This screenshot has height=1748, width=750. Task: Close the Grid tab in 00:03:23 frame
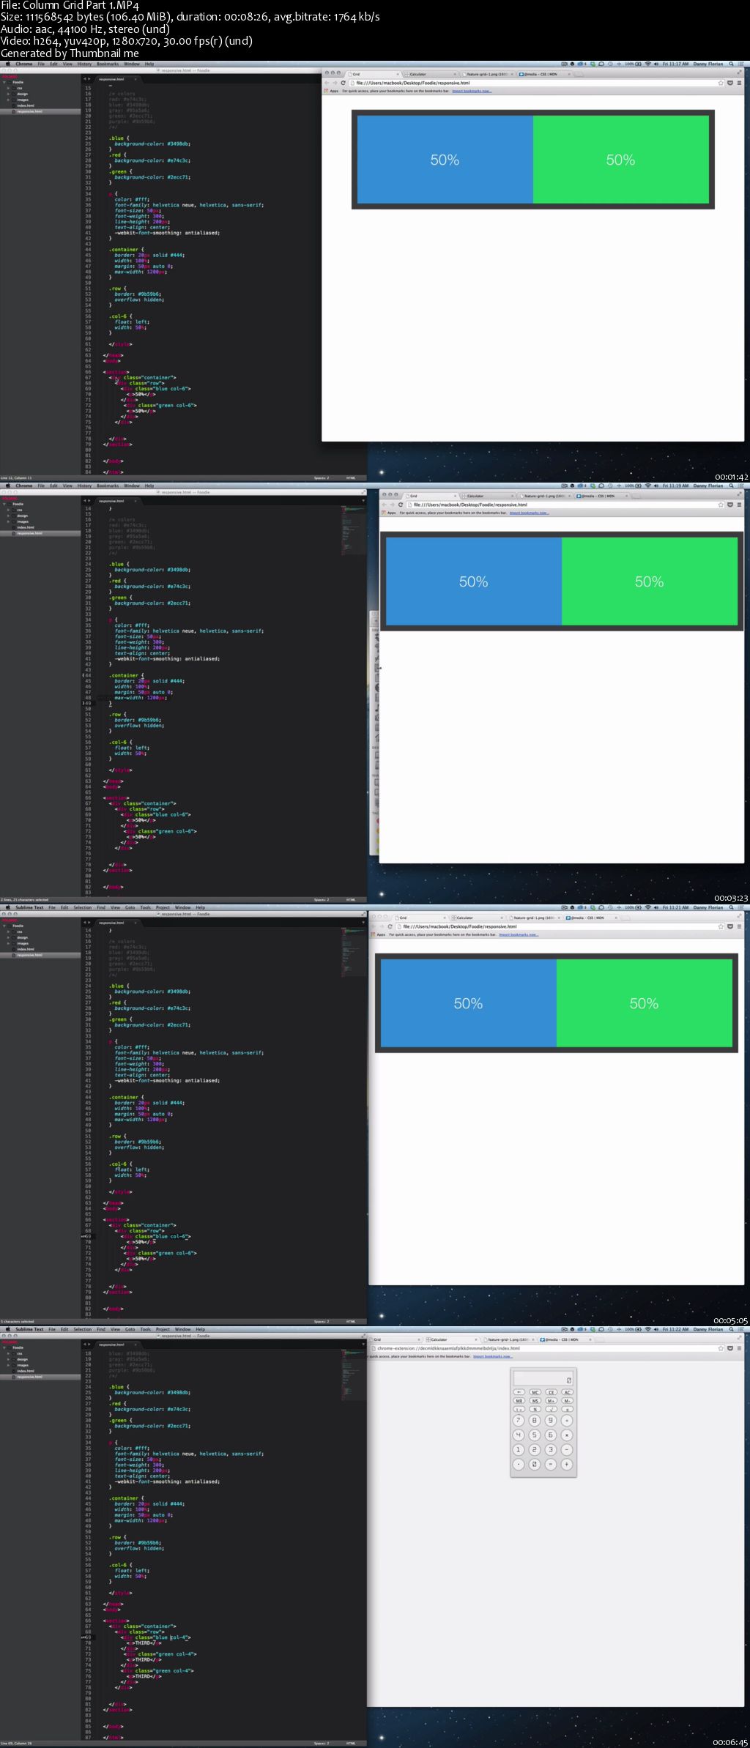click(456, 496)
